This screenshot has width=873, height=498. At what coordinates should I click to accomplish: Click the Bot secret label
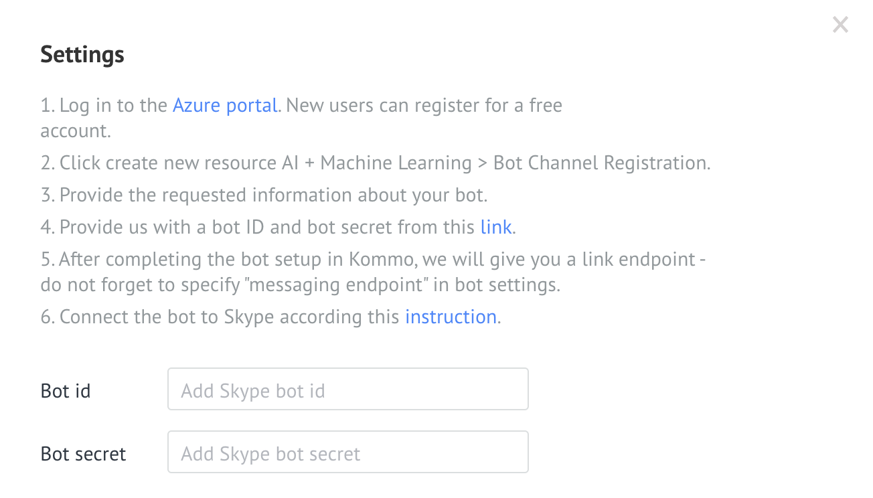coord(84,454)
